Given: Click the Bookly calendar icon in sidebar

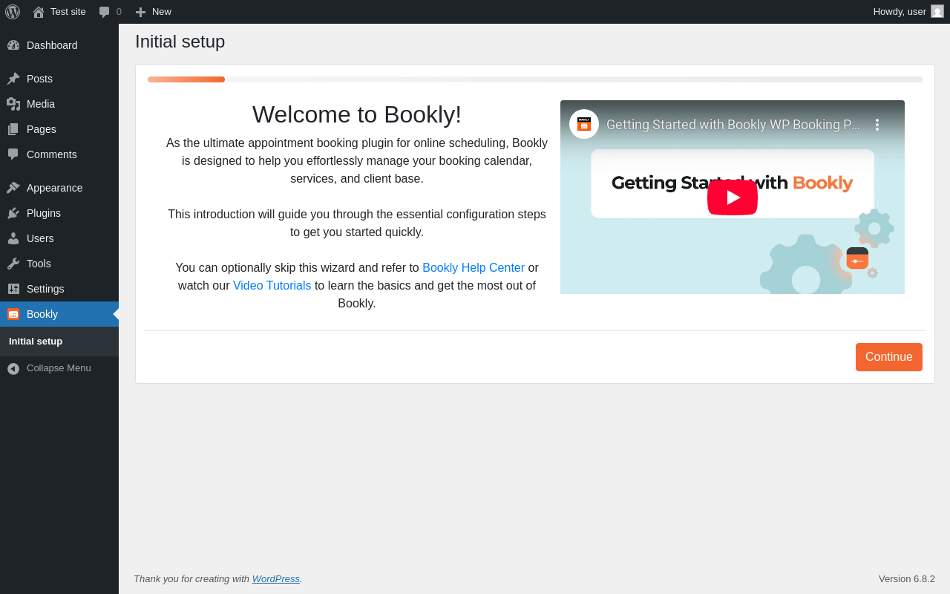Looking at the screenshot, I should [x=13, y=314].
